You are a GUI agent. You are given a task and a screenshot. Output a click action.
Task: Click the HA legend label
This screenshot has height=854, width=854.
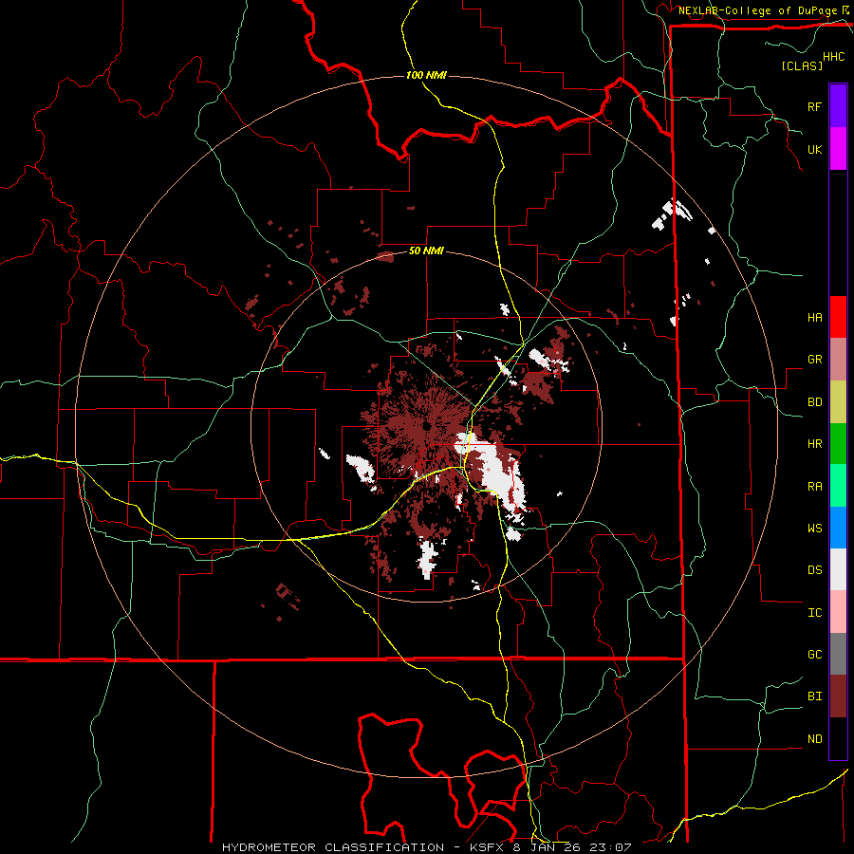pos(814,318)
